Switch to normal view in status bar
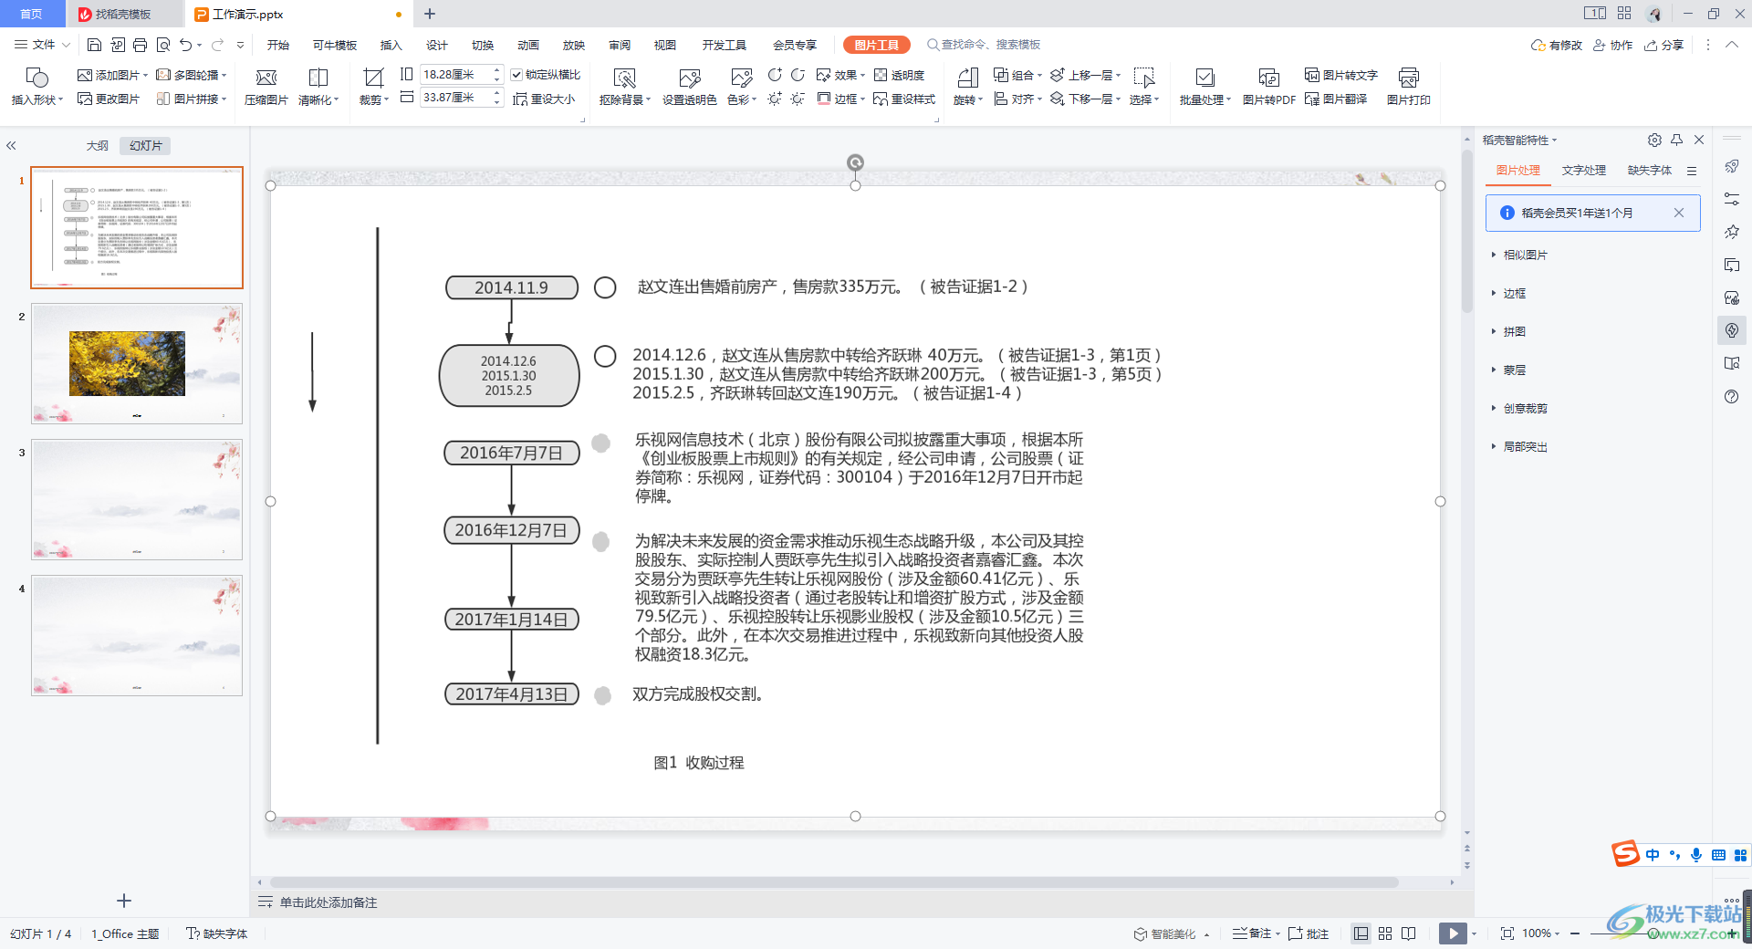The height and width of the screenshot is (949, 1752). tap(1361, 933)
